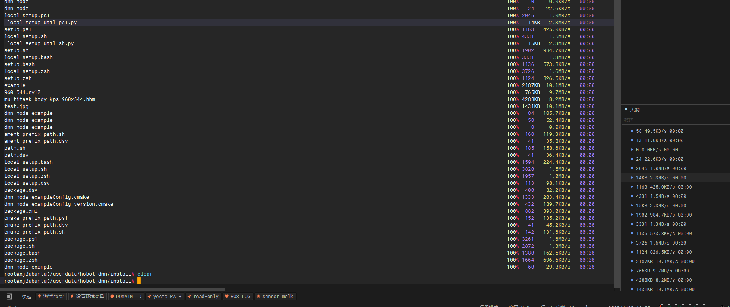Click the 960_544.nv12 file name
The width and height of the screenshot is (730, 307).
tap(23, 92)
